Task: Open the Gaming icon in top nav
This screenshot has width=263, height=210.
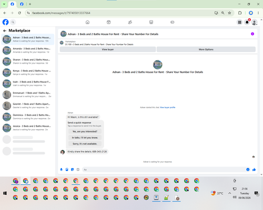Action: pyautogui.click(x=173, y=22)
